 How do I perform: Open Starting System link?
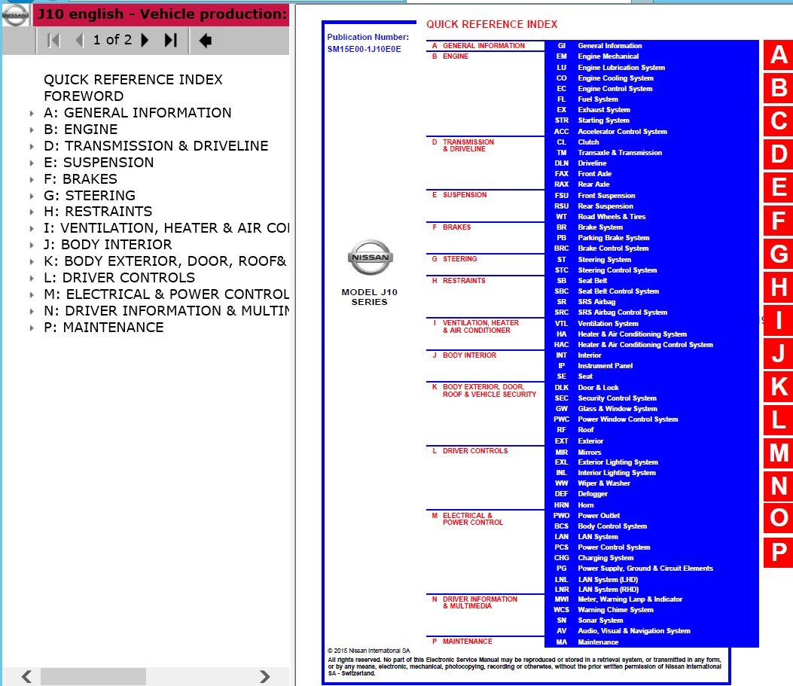[603, 120]
